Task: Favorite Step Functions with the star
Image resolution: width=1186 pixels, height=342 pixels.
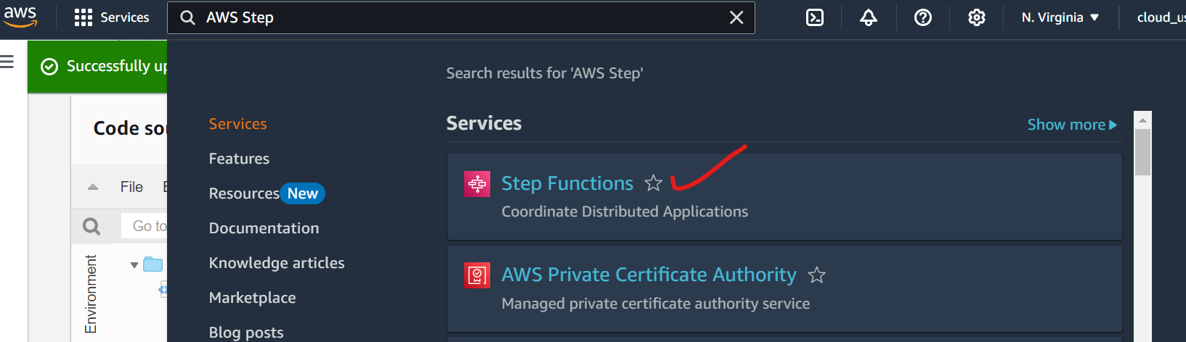Action: [x=654, y=183]
